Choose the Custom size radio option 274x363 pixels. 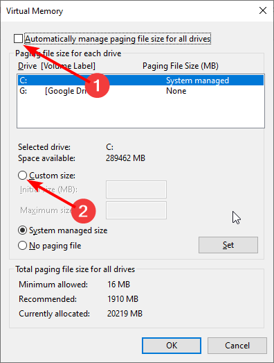pos(22,176)
